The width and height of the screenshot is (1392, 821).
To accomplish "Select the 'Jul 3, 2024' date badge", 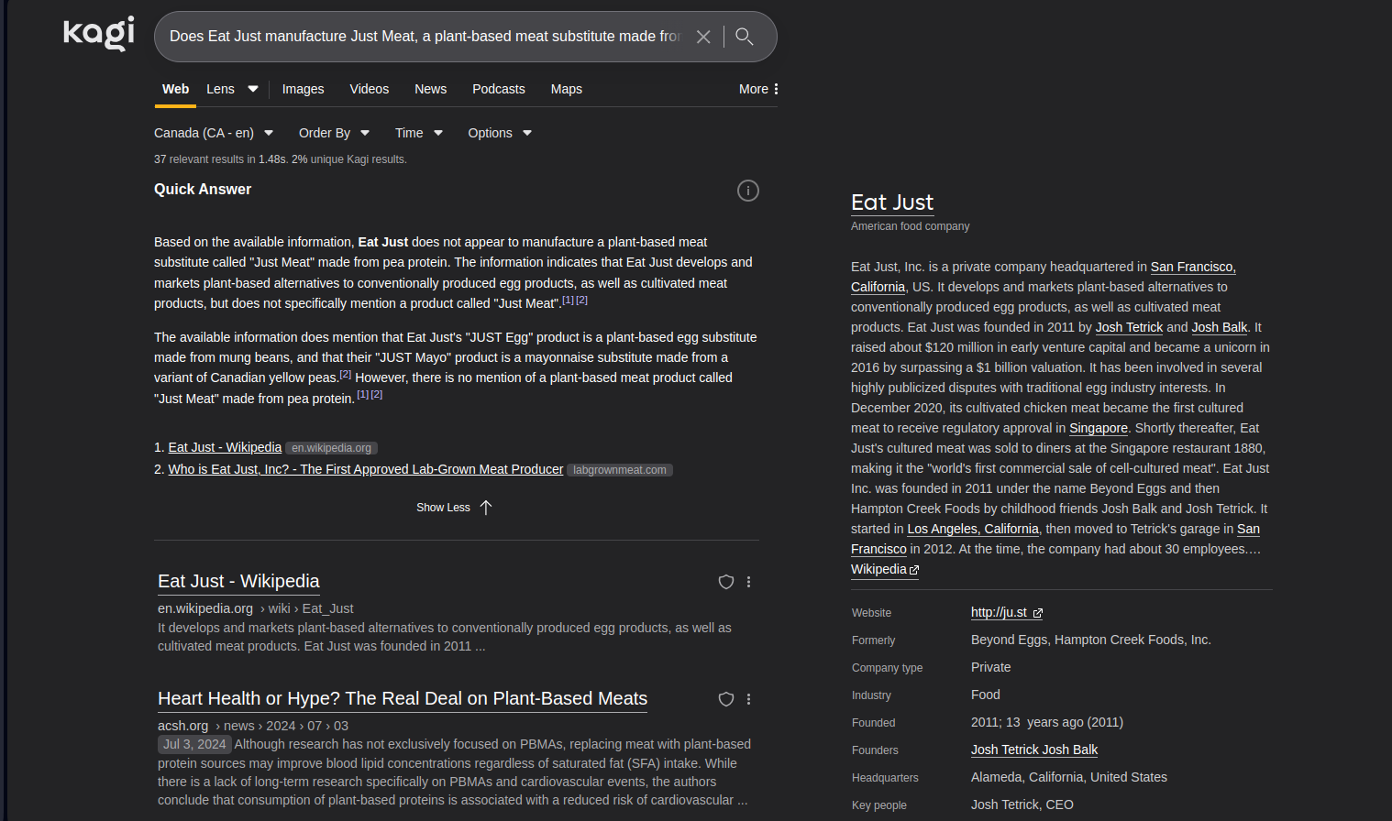I will [194, 744].
